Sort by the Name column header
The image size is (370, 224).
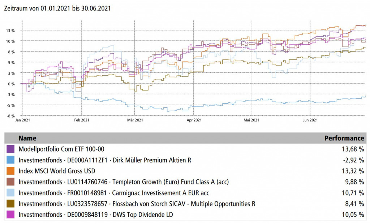tap(27, 138)
